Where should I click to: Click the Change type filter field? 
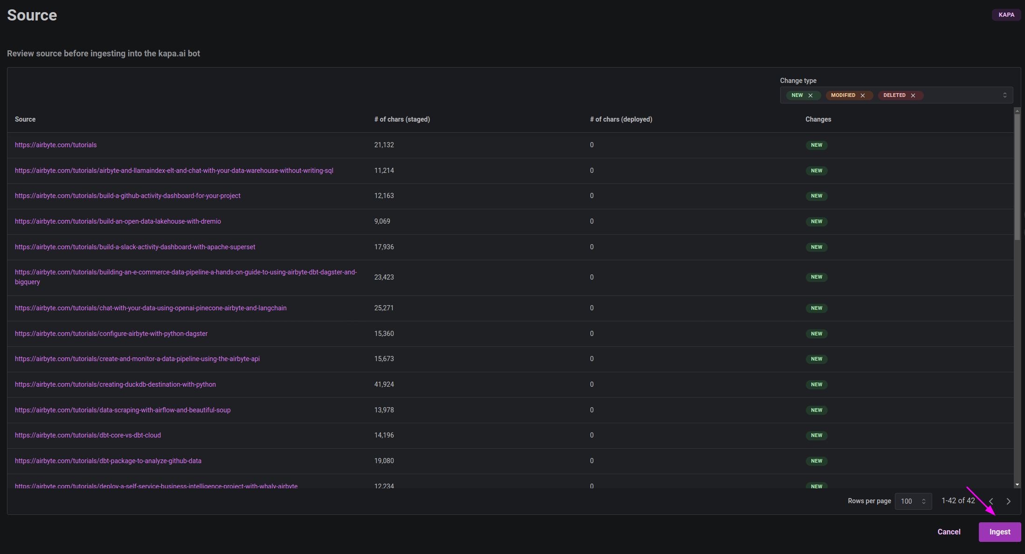pos(896,95)
